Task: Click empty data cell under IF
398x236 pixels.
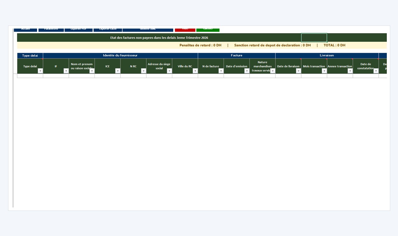Action: (x=56, y=76)
